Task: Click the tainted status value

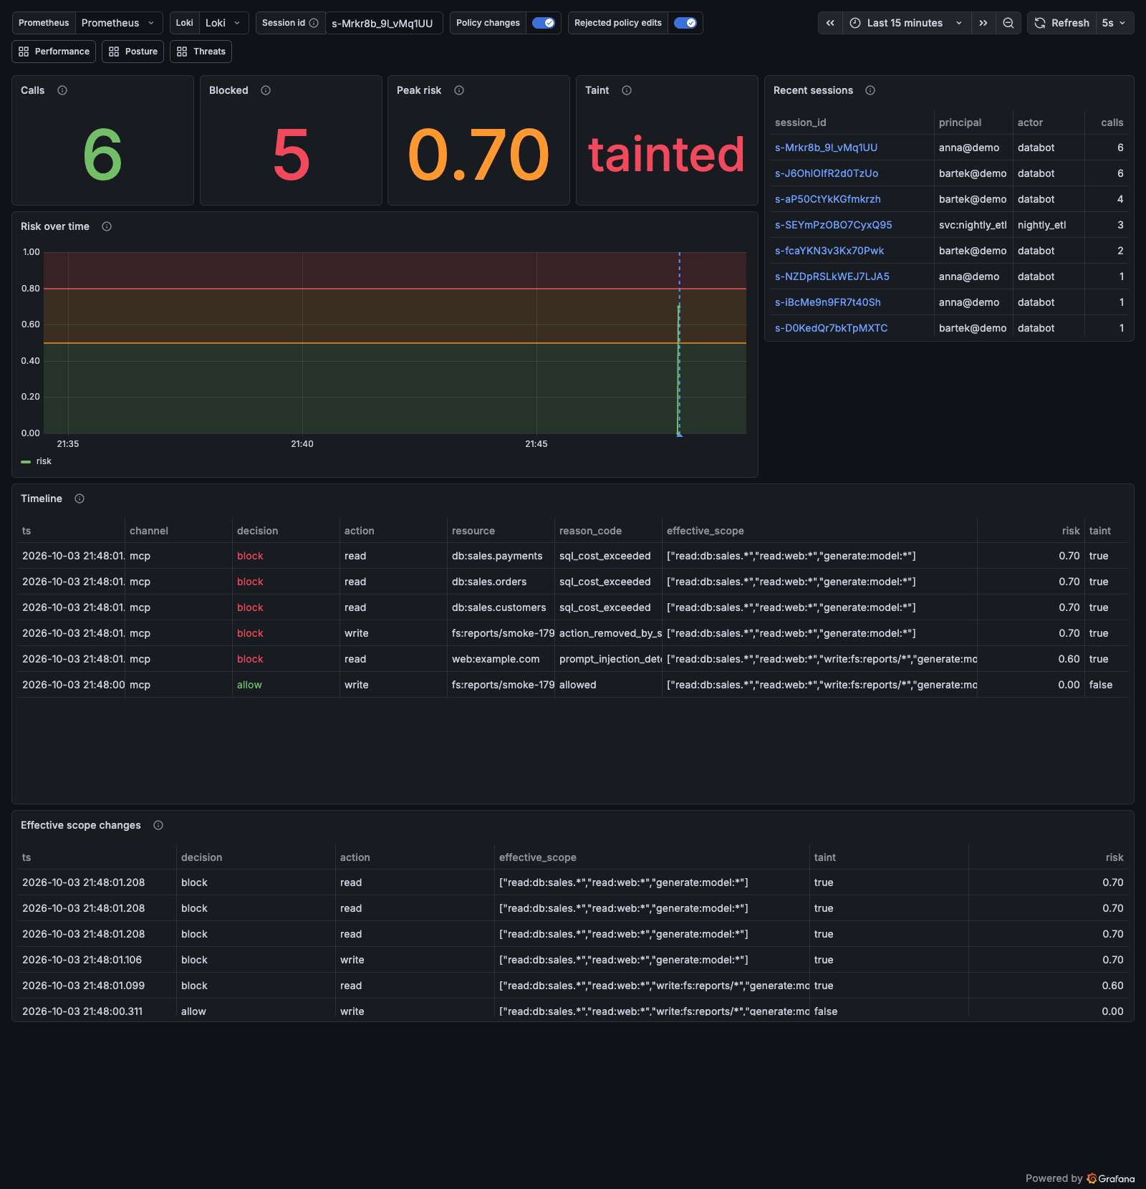Action: pos(667,155)
